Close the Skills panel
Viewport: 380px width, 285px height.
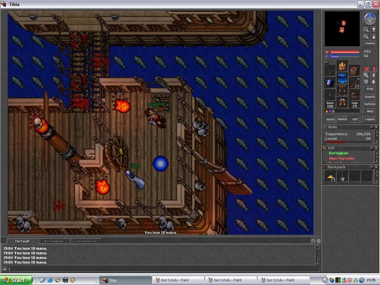click(x=376, y=127)
